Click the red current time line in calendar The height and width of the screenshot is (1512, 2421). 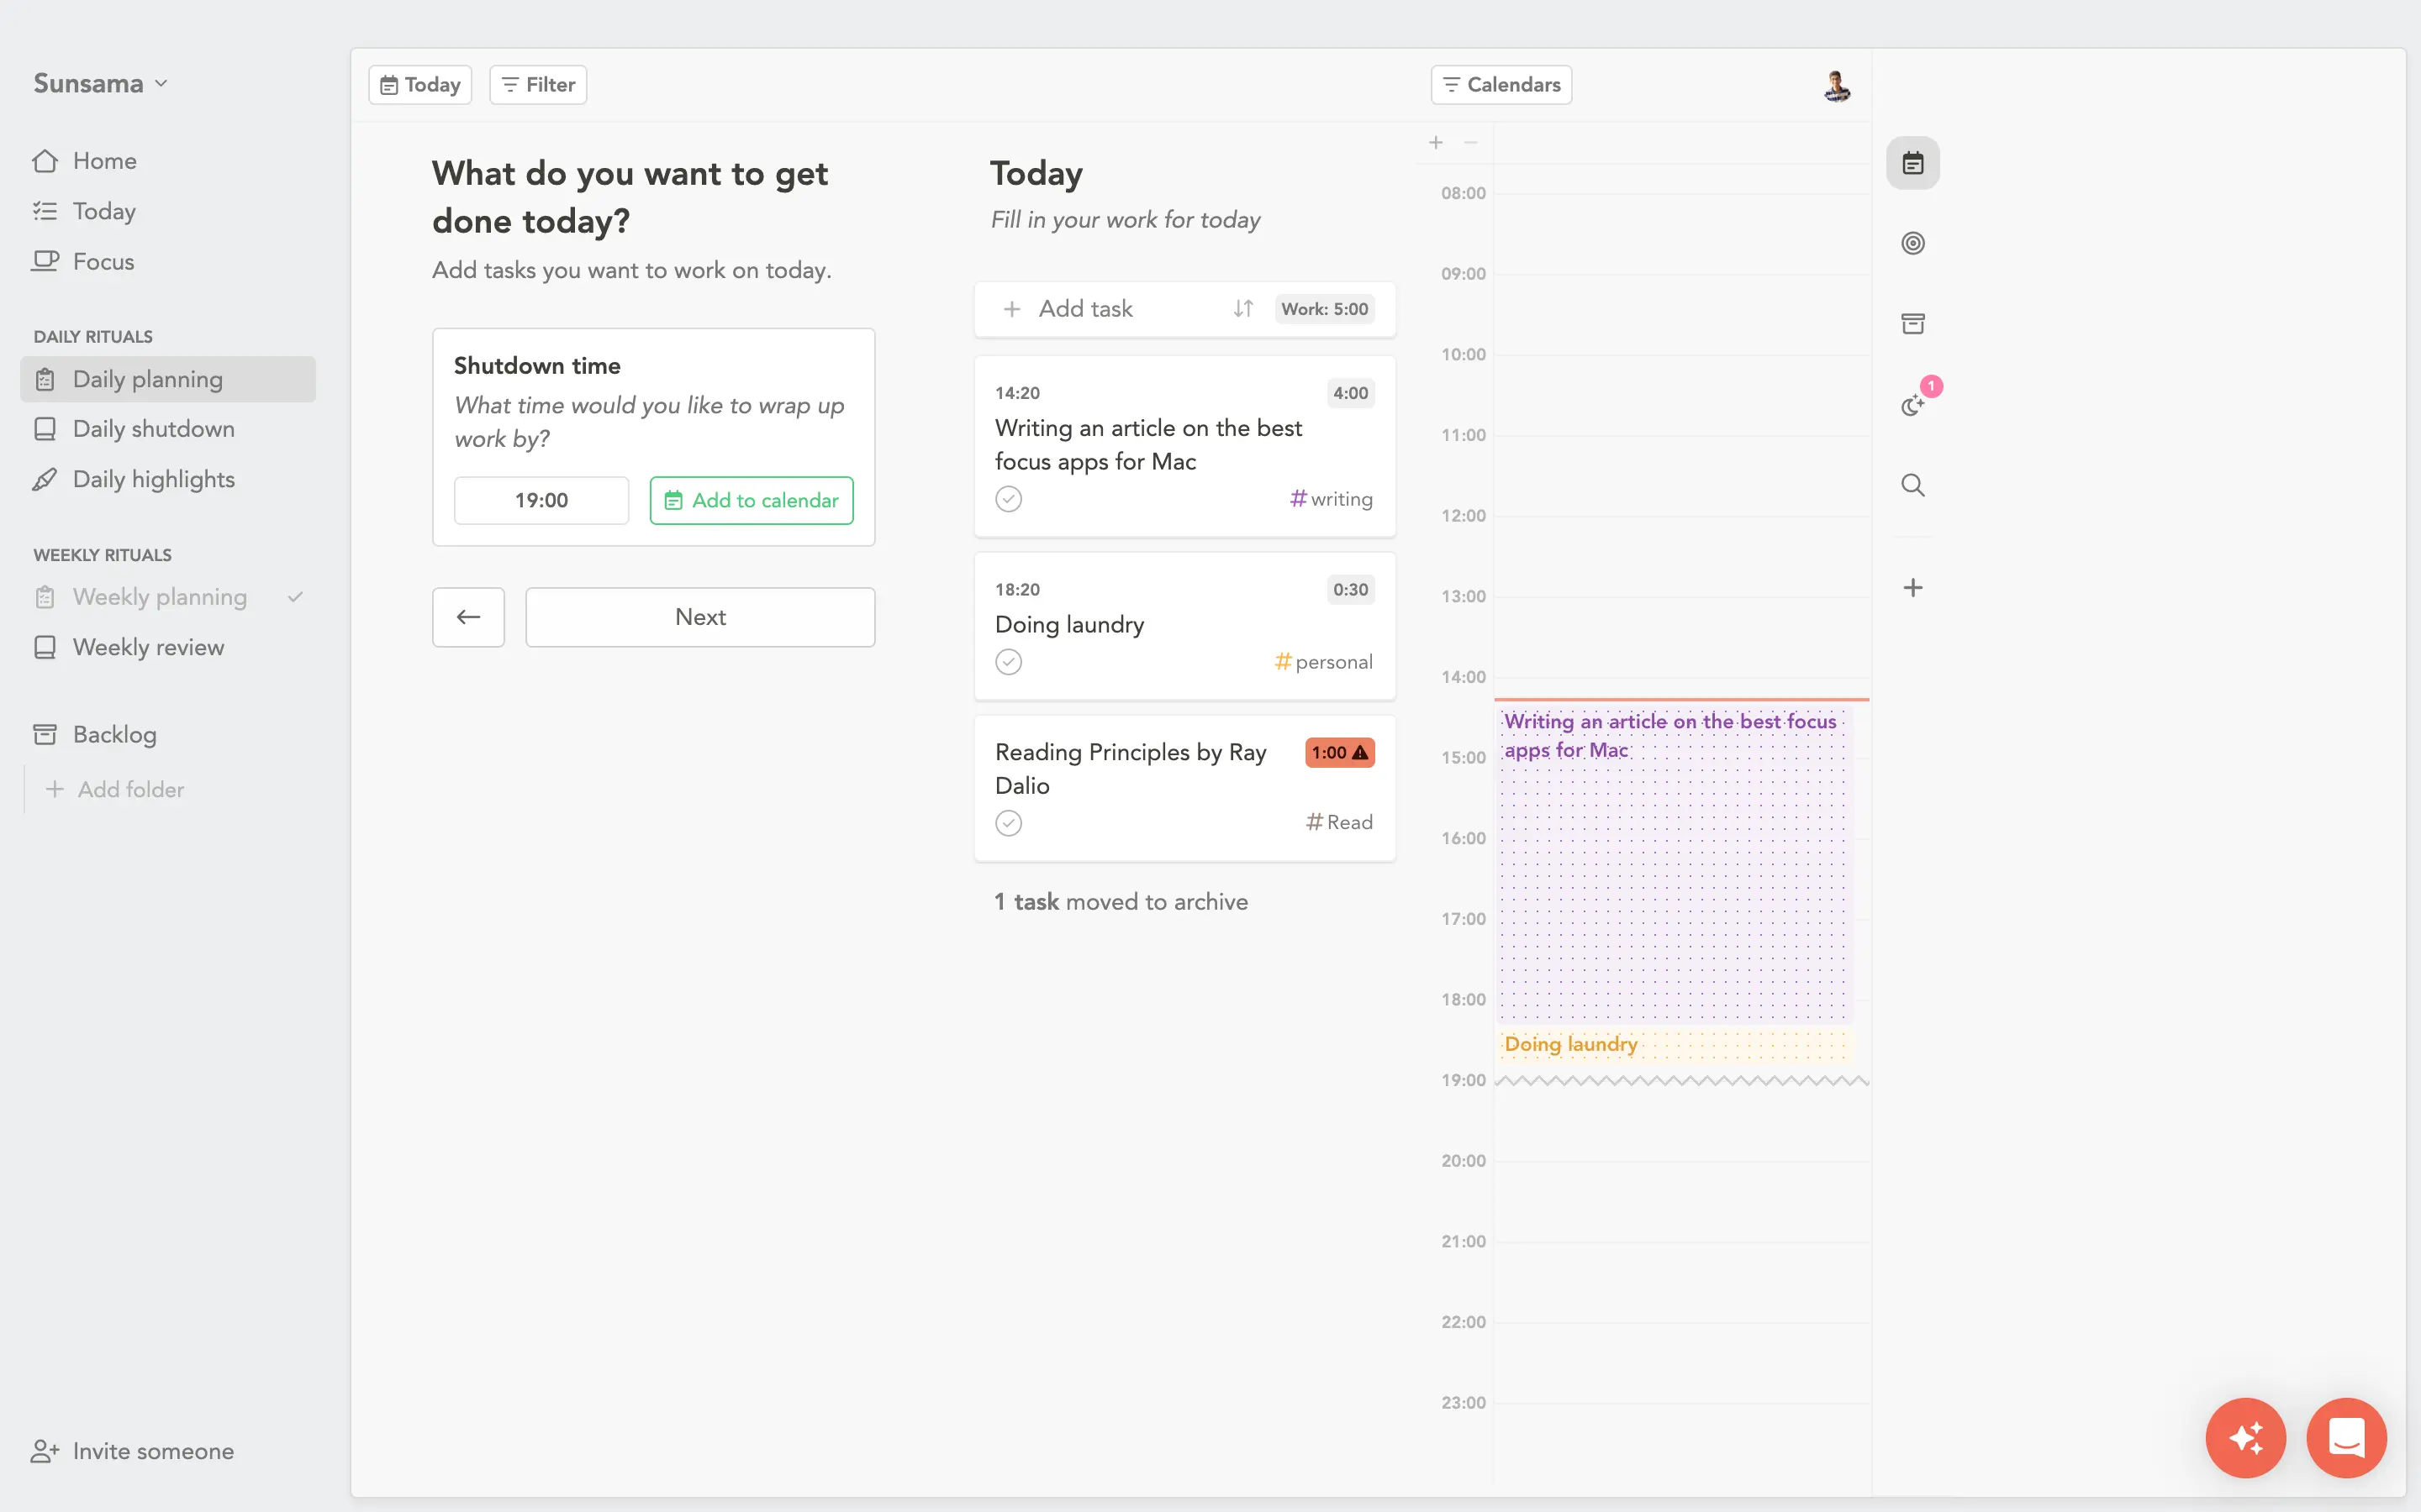(1682, 699)
